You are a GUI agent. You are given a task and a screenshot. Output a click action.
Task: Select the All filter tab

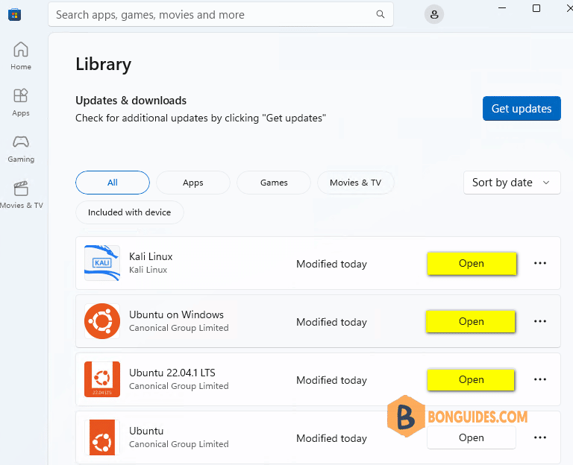point(113,183)
